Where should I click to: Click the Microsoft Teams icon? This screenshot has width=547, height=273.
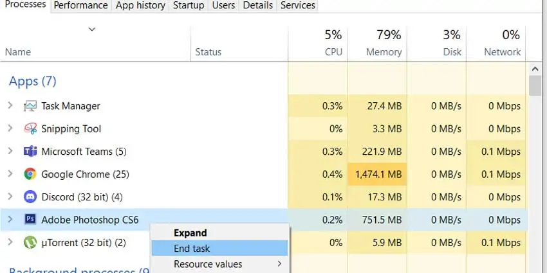tap(30, 152)
